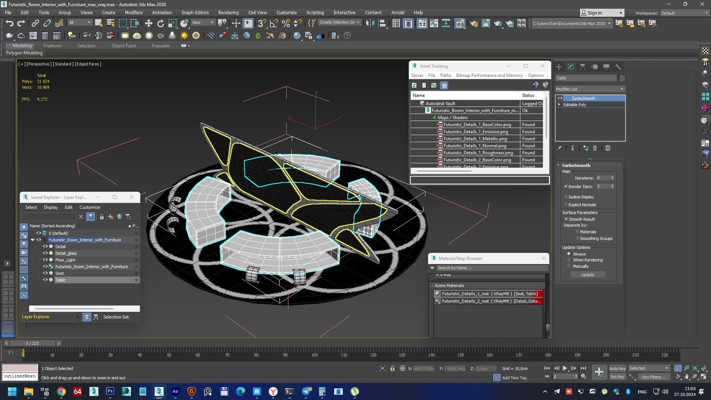Switch to the Freeform ribbon tab
Viewport: 711px width, 400px height.
(x=52, y=46)
